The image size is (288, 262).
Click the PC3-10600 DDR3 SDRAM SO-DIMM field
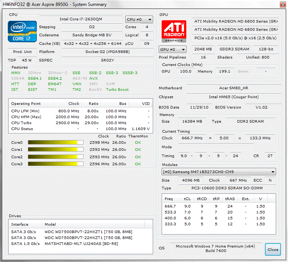[227, 188]
